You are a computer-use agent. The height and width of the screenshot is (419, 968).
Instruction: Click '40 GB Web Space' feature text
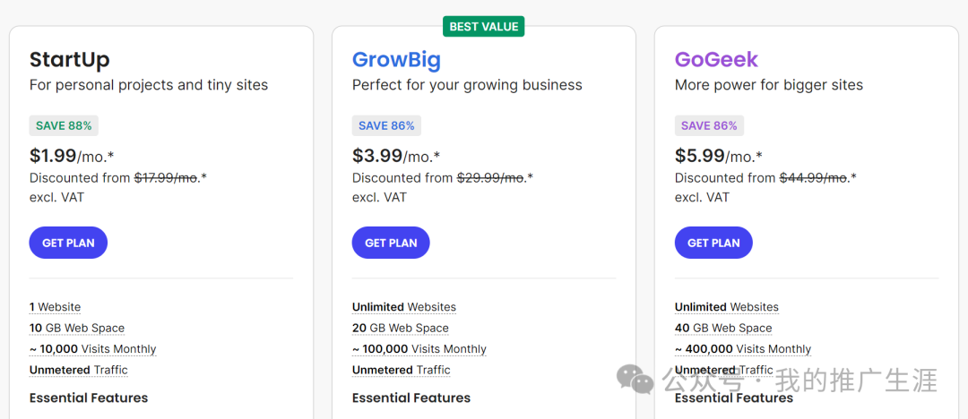point(723,328)
